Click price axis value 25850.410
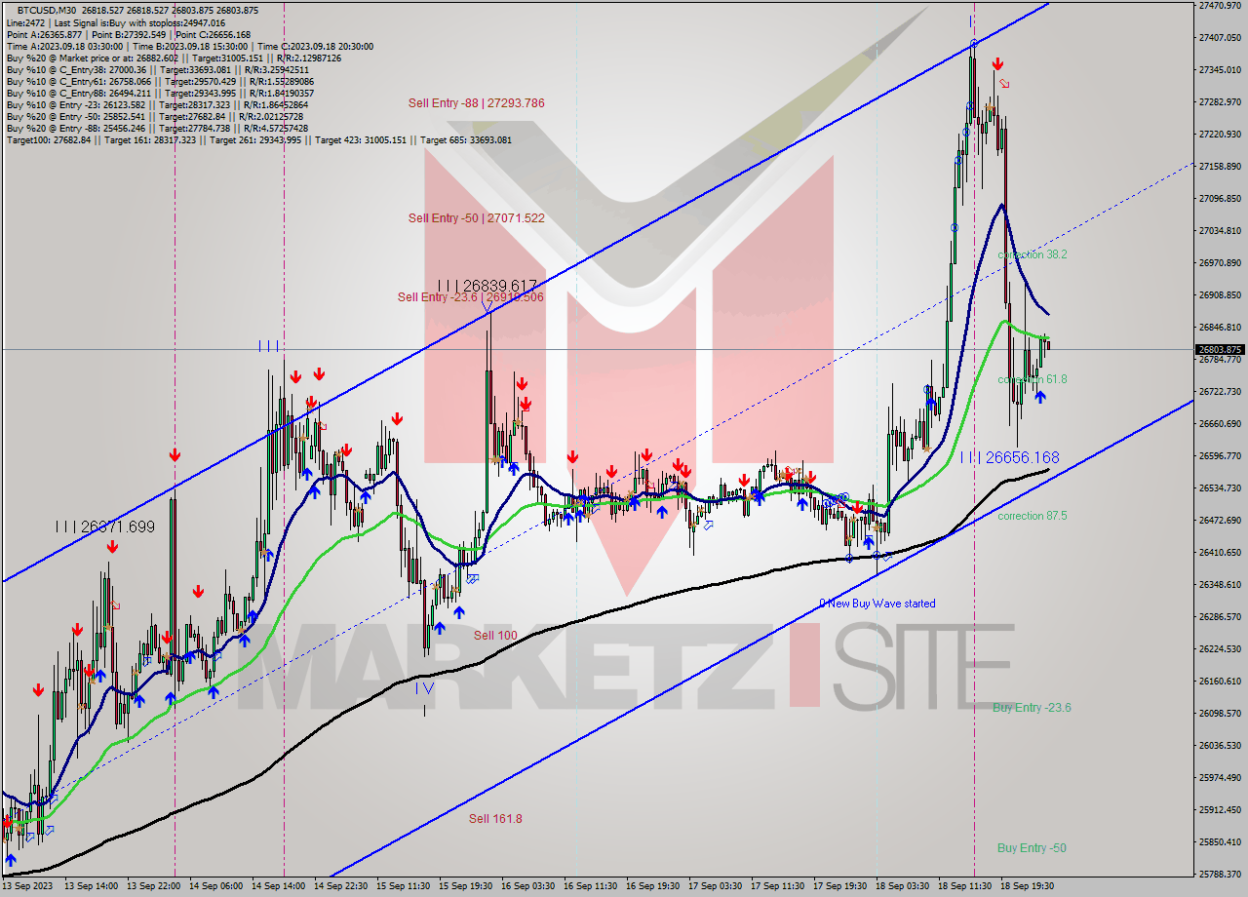Viewport: 1248px width, 897px height. [1219, 841]
